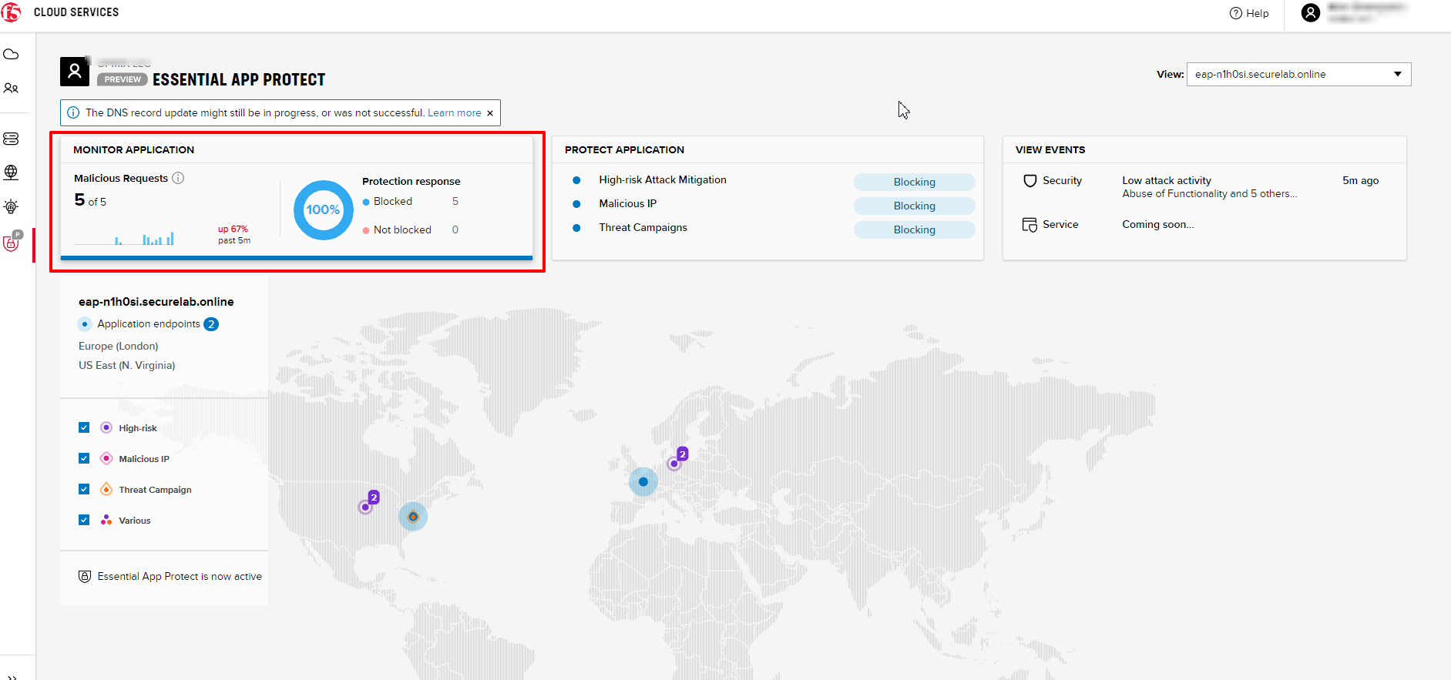The width and height of the screenshot is (1451, 680).
Task: Click the high-risk marker over central USA
Action: 365,507
